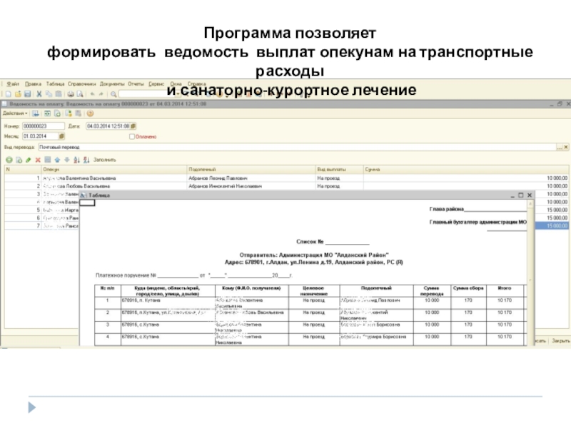Click the Move row up arrow icon
Screen dimensions: 571x428
pos(57,160)
